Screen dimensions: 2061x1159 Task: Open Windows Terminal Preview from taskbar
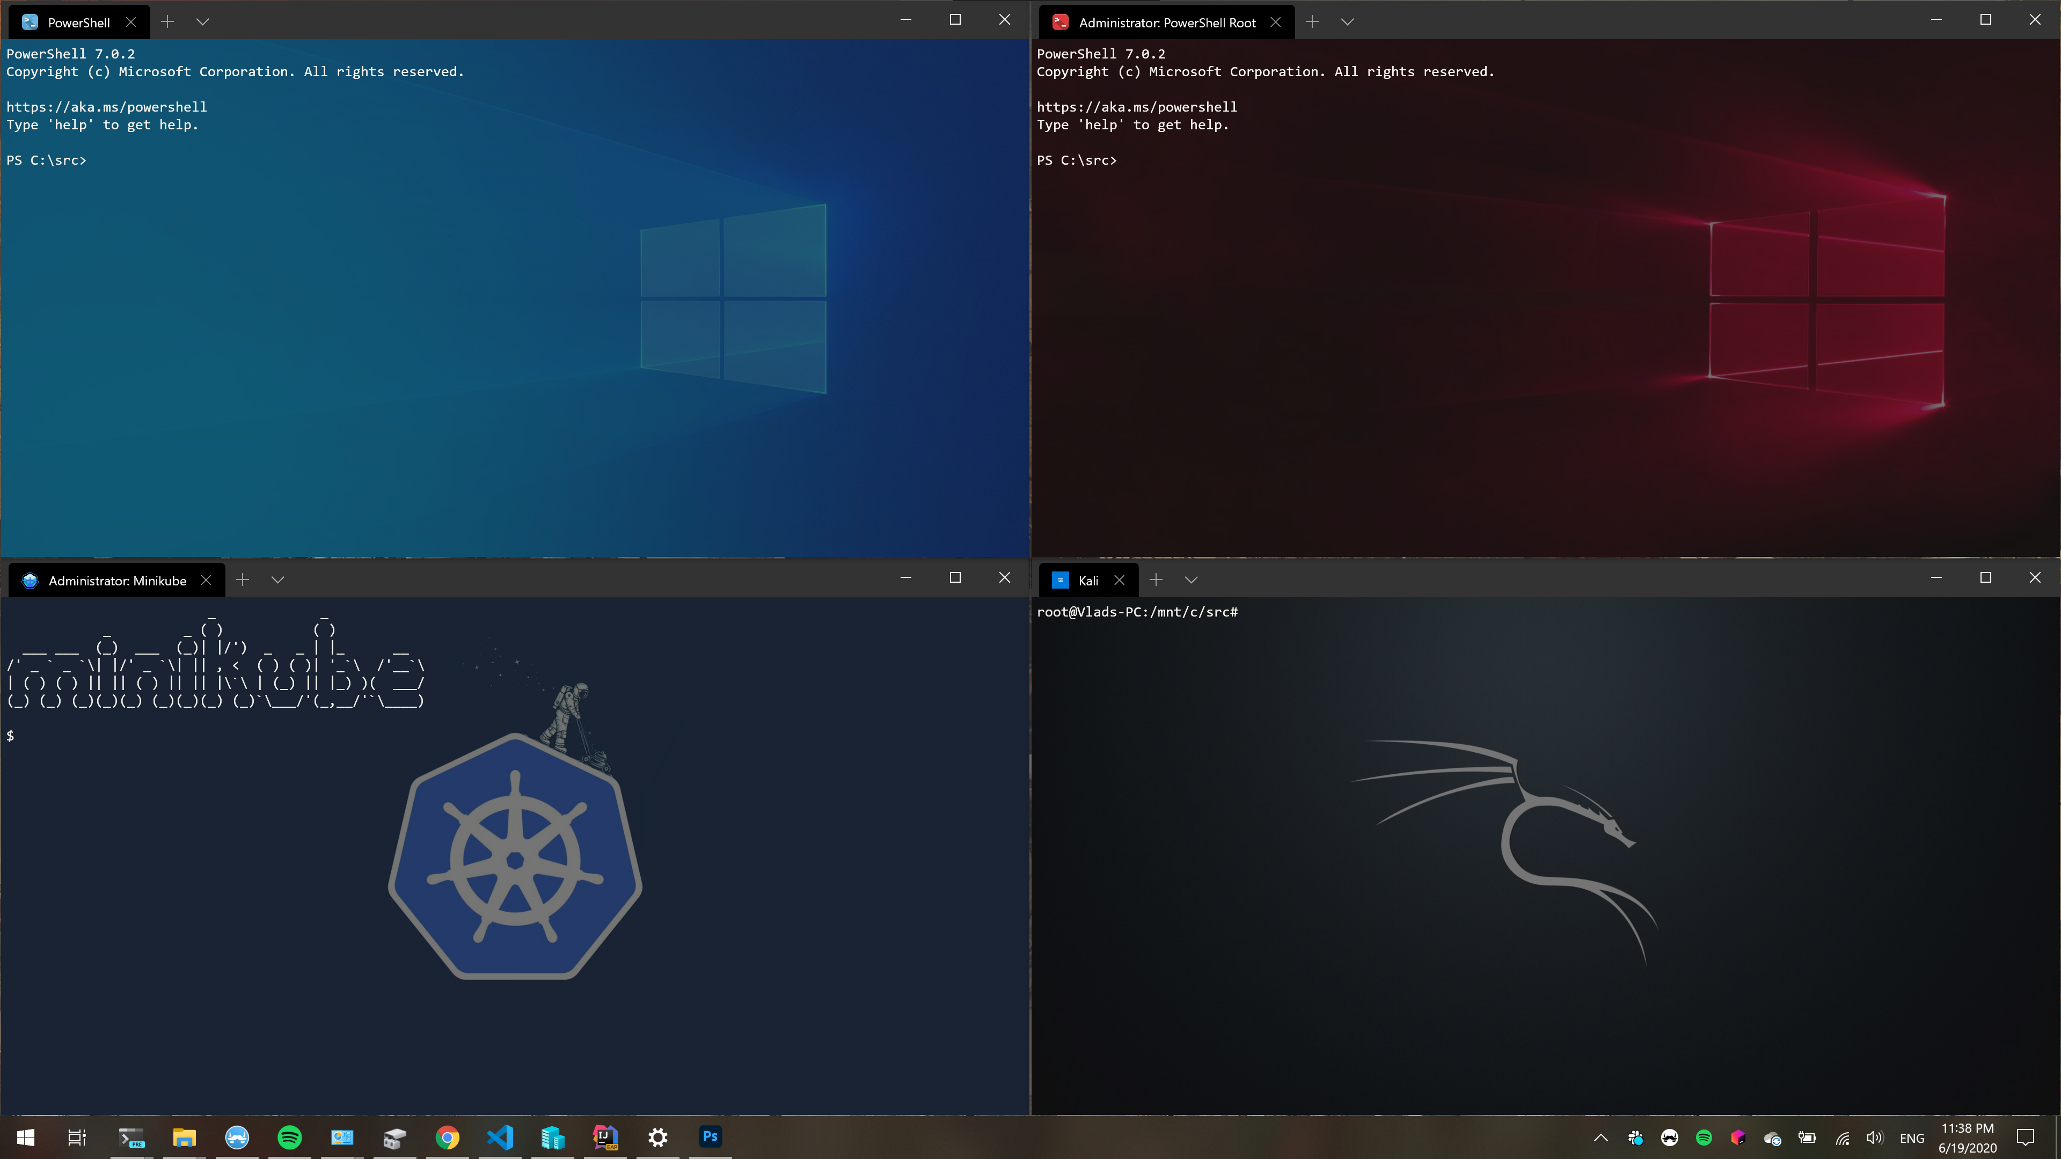pyautogui.click(x=131, y=1138)
